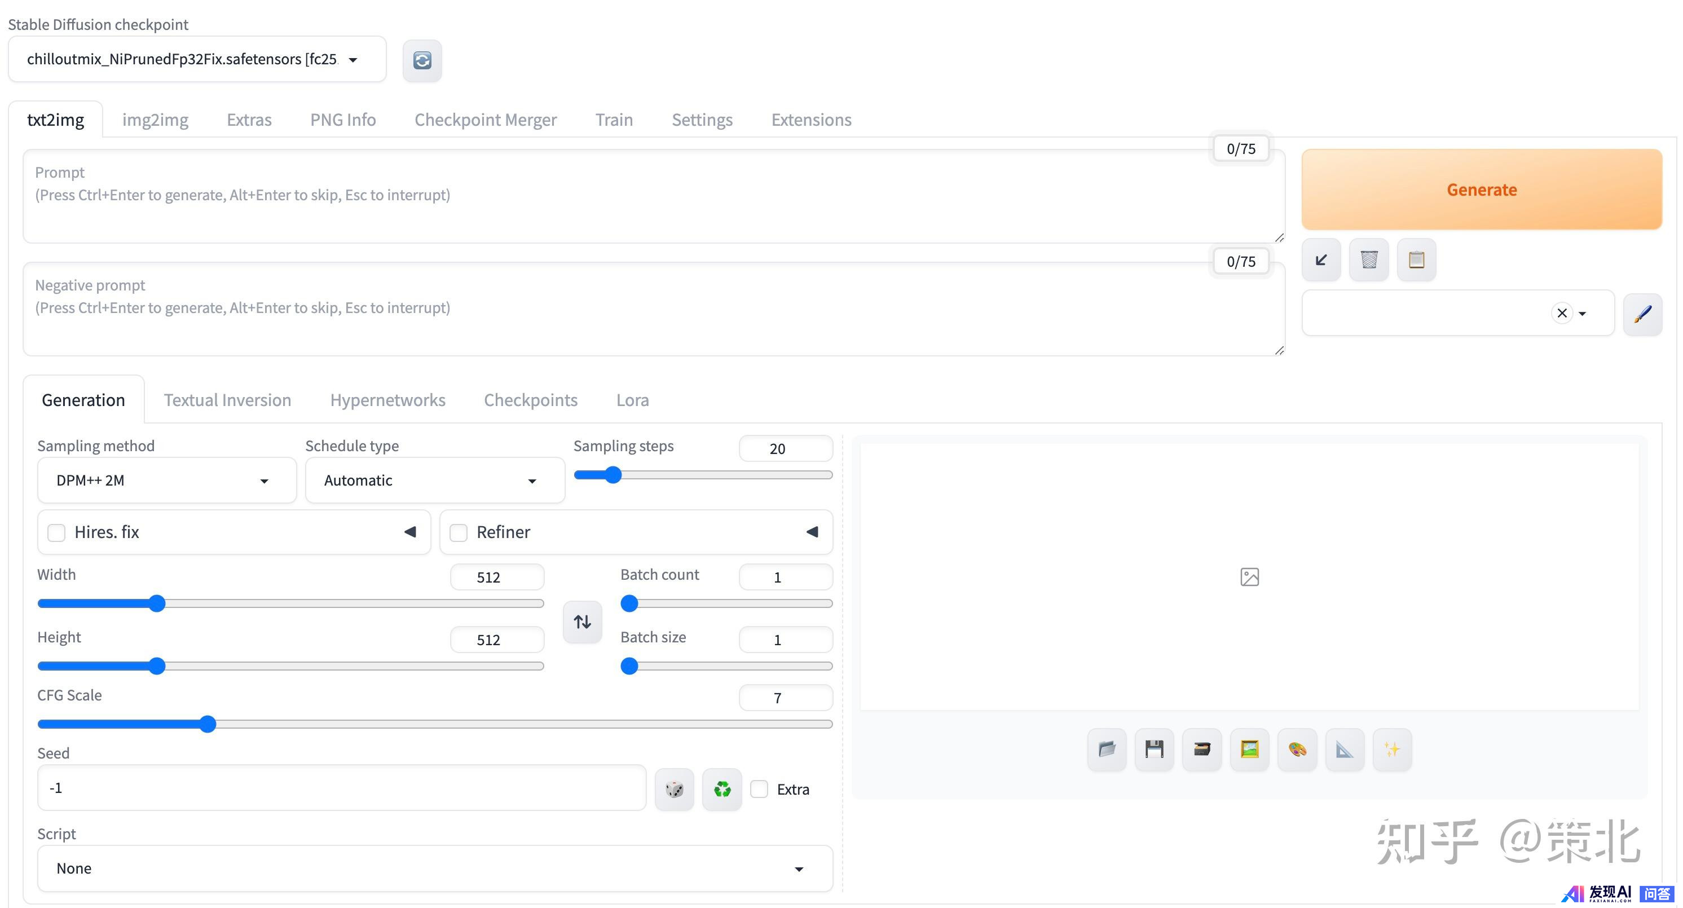The height and width of the screenshot is (908, 1683).
Task: Click the CFG Scale slider handle
Action: 208,724
